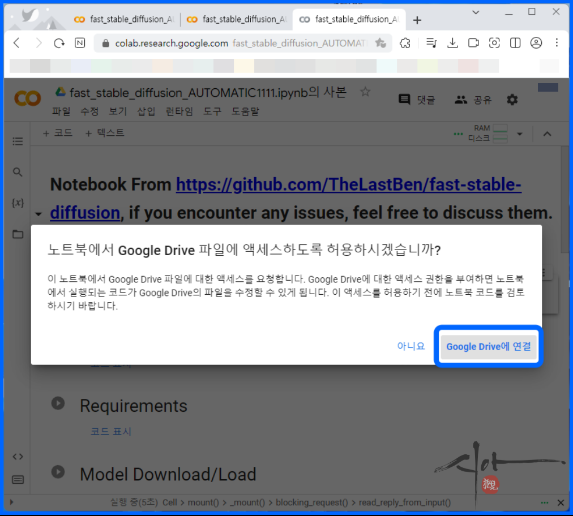Image resolution: width=573 pixels, height=516 pixels.
Task: Open browser downloads
Action: (x=452, y=43)
